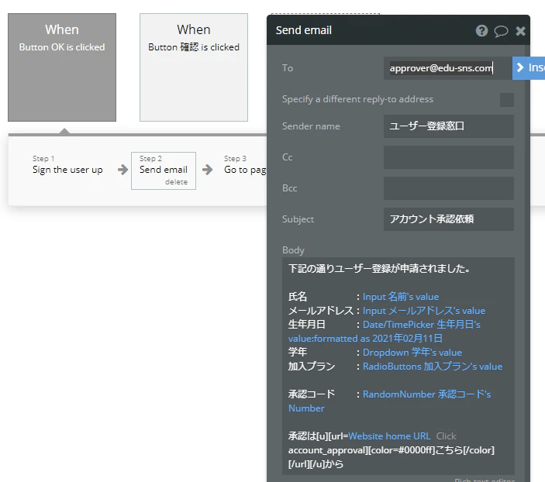Screen dimensions: 545x482
Task: Click dynamic expression Input 名前's value
Action: point(400,297)
